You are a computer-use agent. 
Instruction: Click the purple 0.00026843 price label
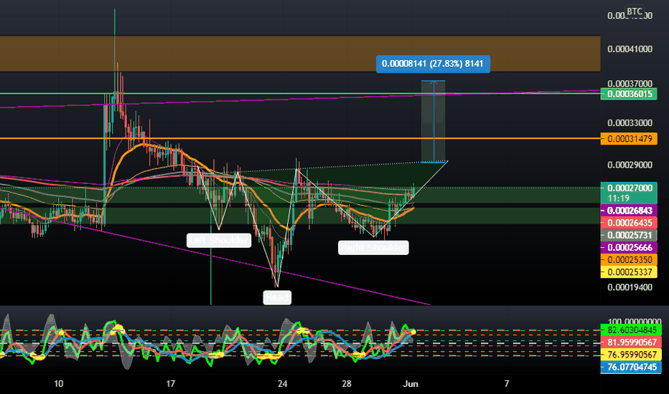(629, 211)
